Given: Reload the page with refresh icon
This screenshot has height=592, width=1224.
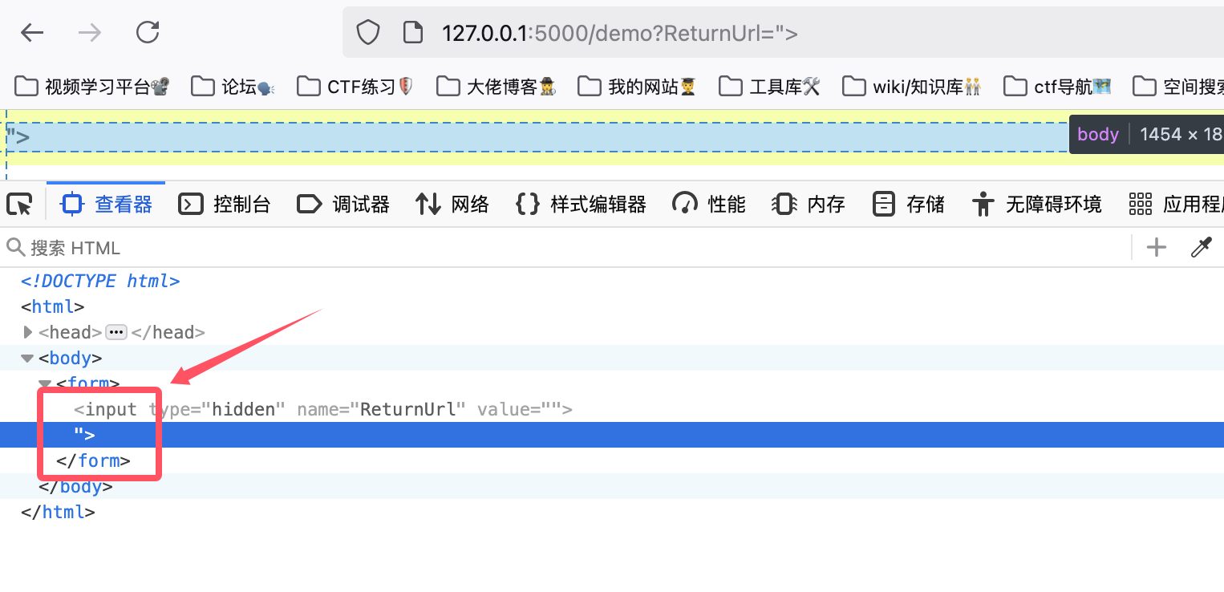Looking at the screenshot, I should [148, 33].
